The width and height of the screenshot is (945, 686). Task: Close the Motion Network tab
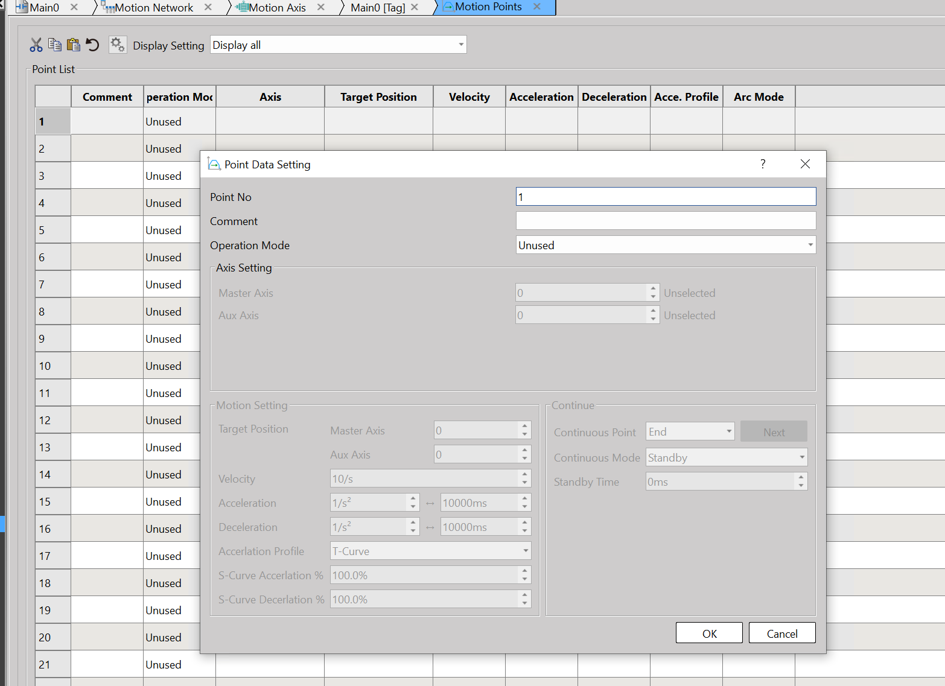208,7
